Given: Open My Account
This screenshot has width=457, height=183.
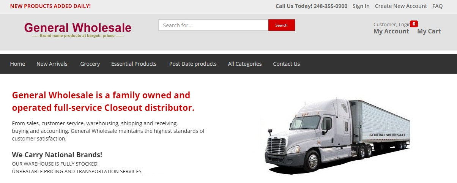Looking at the screenshot, I should (391, 31).
